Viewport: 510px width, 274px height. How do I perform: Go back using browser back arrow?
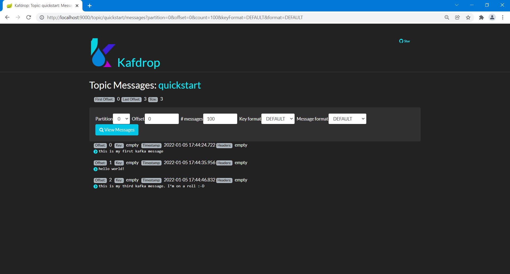(x=7, y=18)
